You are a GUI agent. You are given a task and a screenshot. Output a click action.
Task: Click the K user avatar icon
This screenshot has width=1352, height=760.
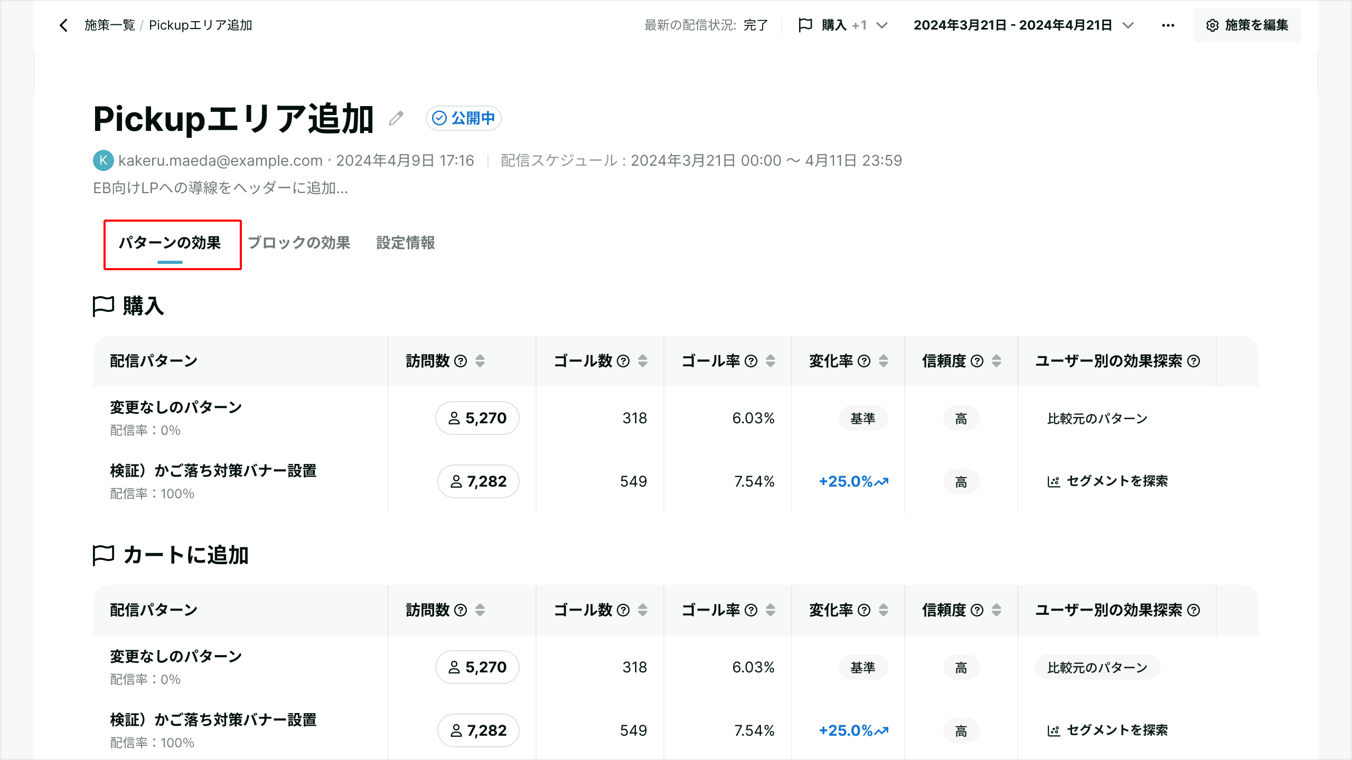(103, 160)
